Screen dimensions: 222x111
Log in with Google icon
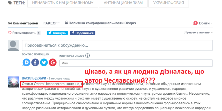pyautogui.click(x=52, y=62)
